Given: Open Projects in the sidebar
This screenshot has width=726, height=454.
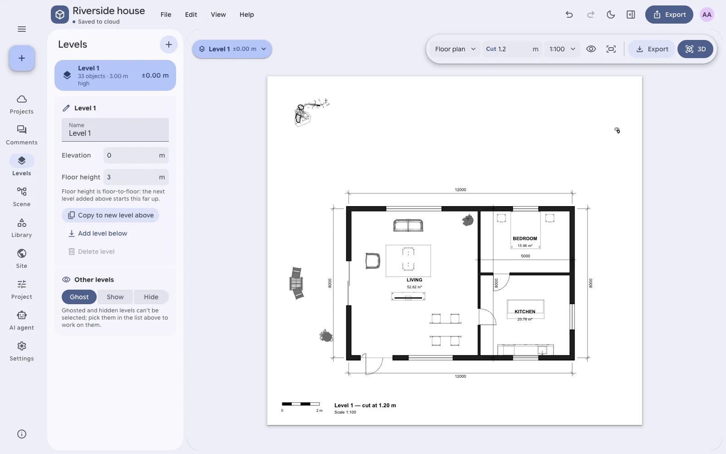Looking at the screenshot, I should [x=22, y=105].
